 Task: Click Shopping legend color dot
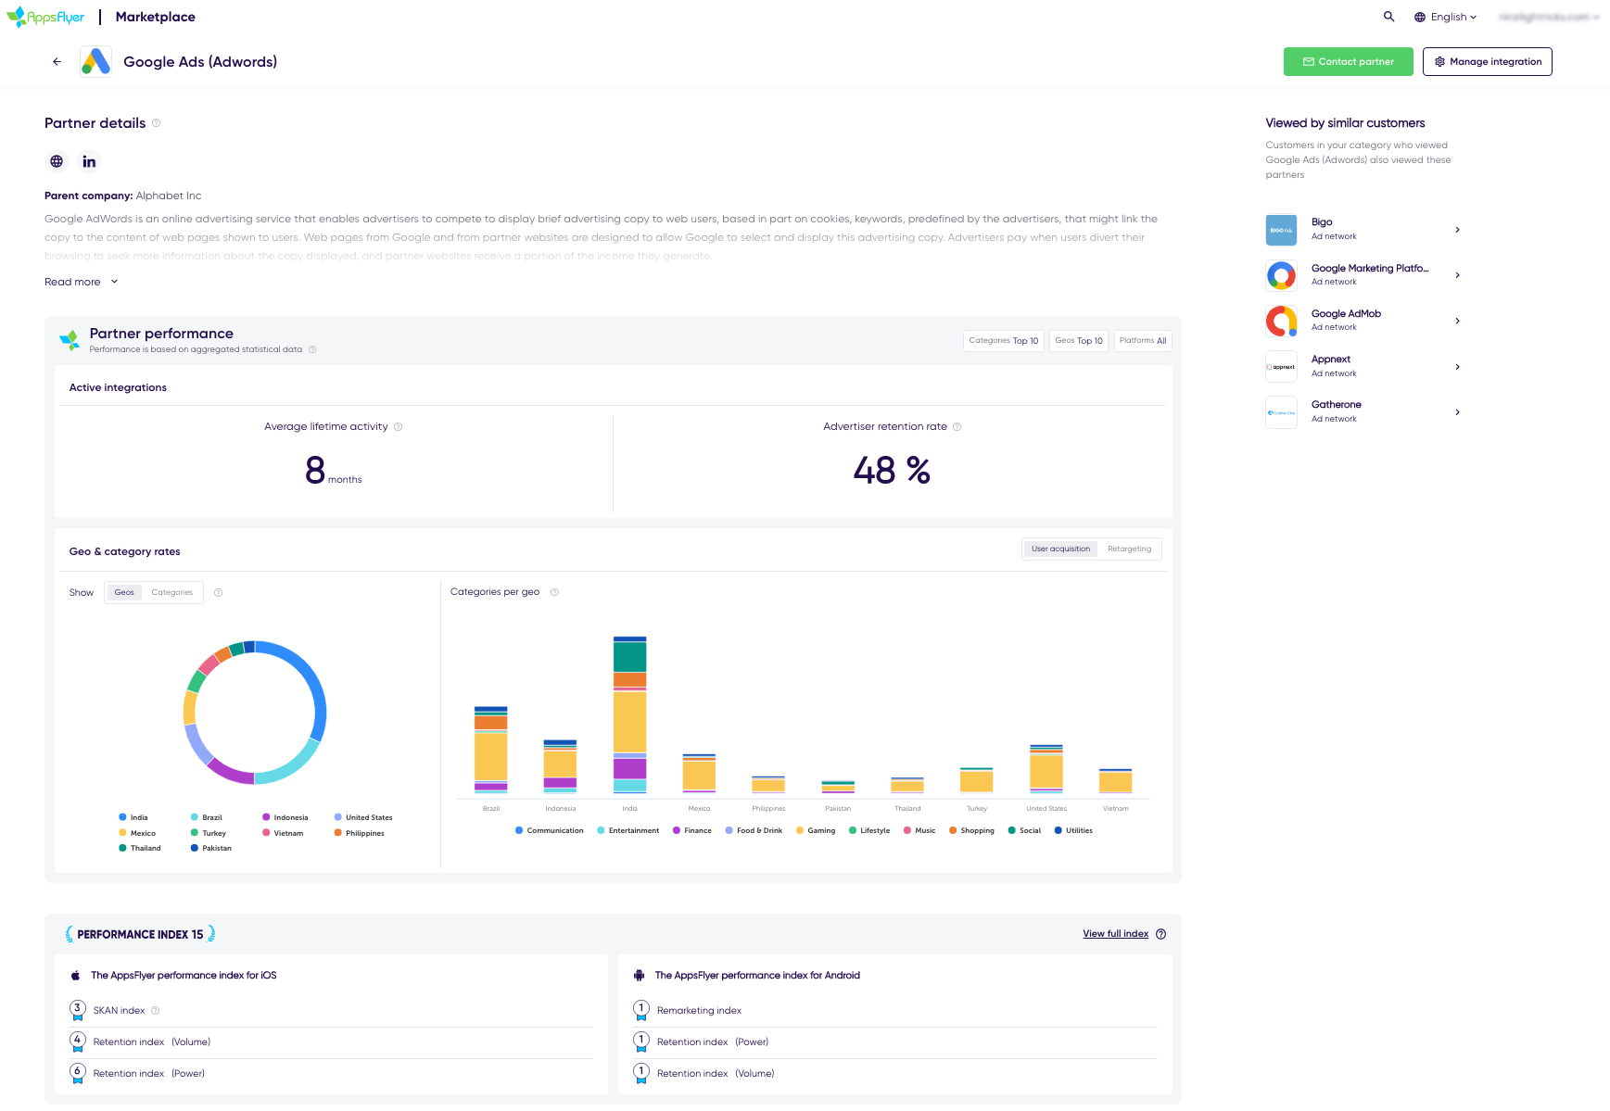953,830
